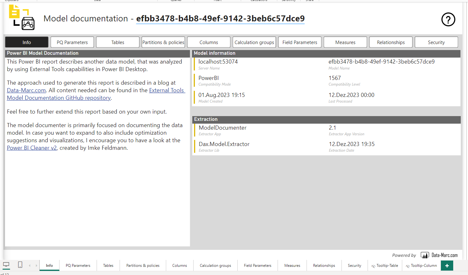Open the Measures navigation button
The image size is (468, 275).
[x=345, y=42]
